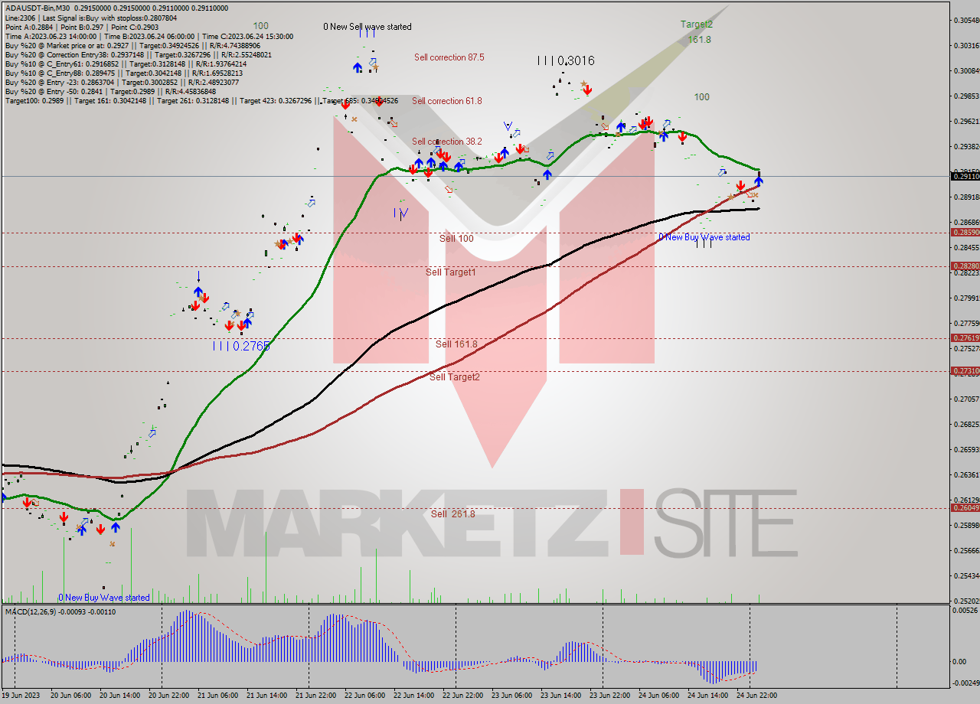The height and width of the screenshot is (704, 980).
Task: Click the 0.30084 price axis value
Action: [966, 71]
